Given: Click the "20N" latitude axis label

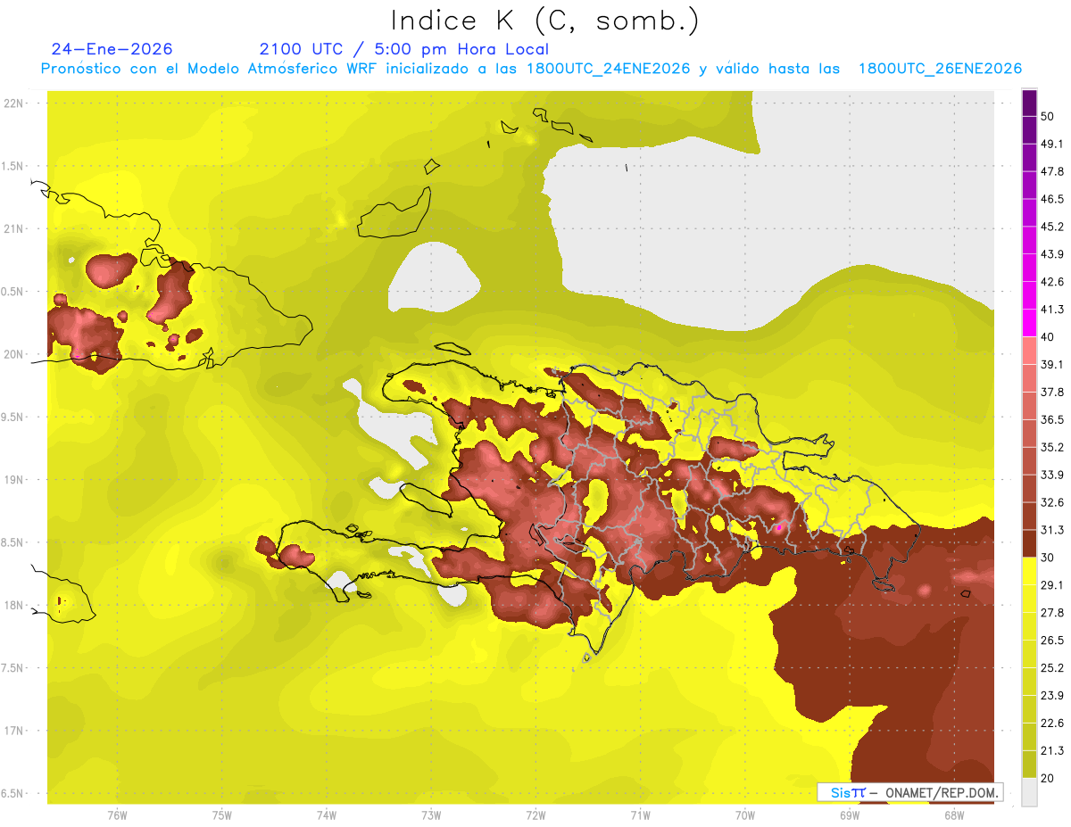Looking at the screenshot, I should coord(13,354).
